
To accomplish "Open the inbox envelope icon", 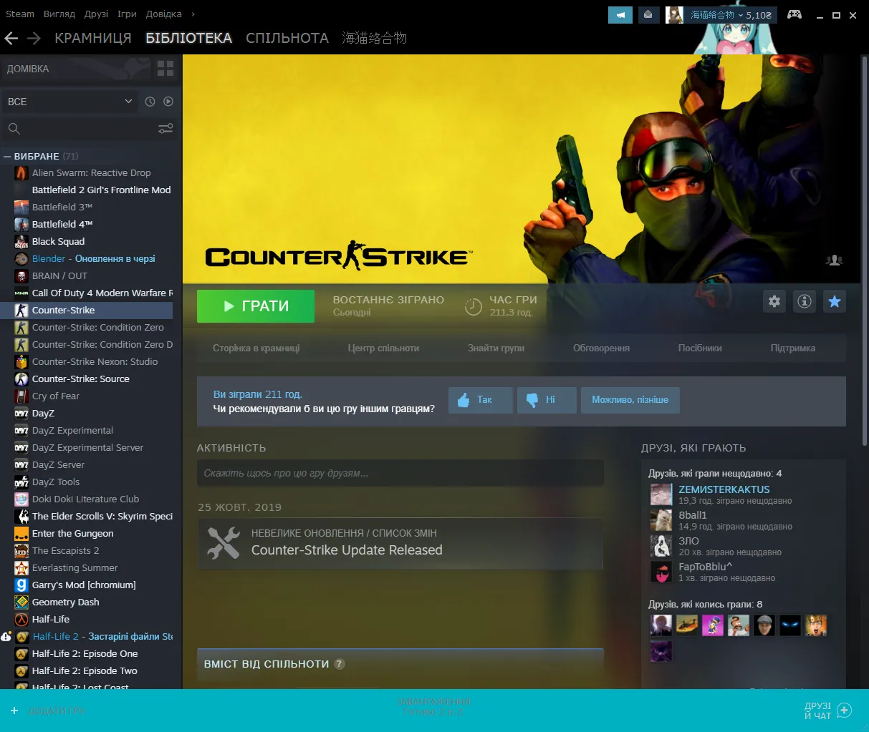I will (648, 14).
